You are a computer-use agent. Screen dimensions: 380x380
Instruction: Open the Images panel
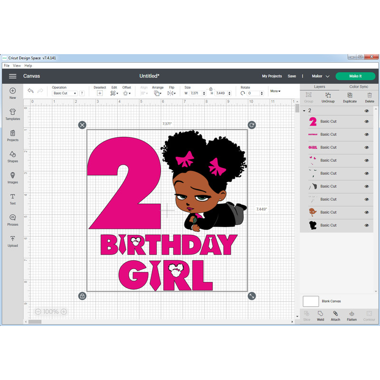(13, 178)
